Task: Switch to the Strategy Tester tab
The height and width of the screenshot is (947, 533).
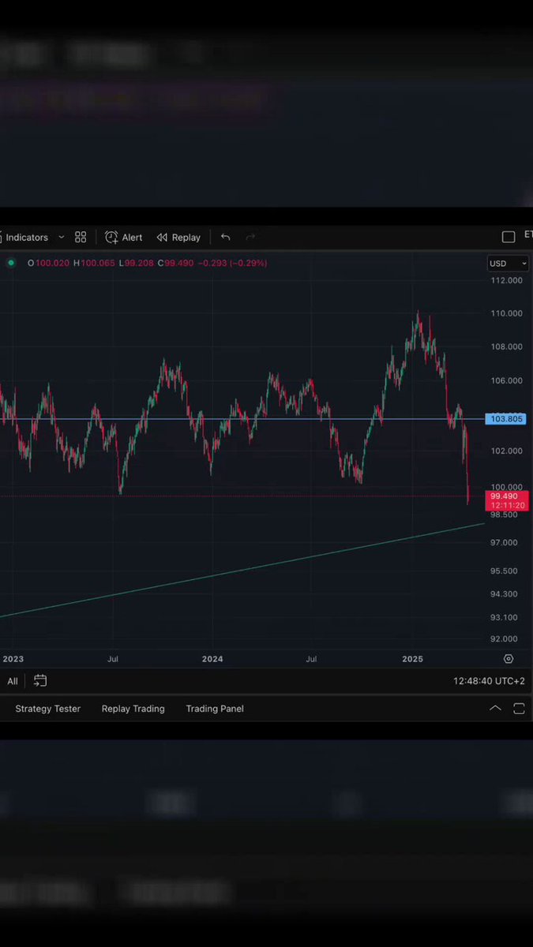Action: pyautogui.click(x=48, y=709)
